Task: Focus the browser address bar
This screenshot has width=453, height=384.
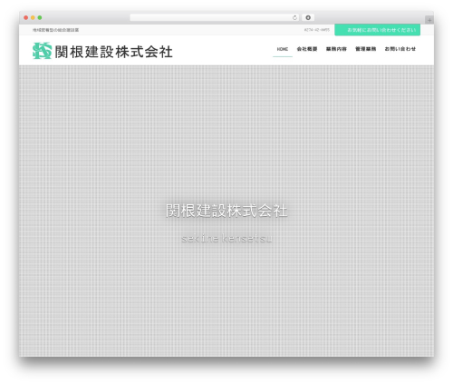Action: coord(215,18)
